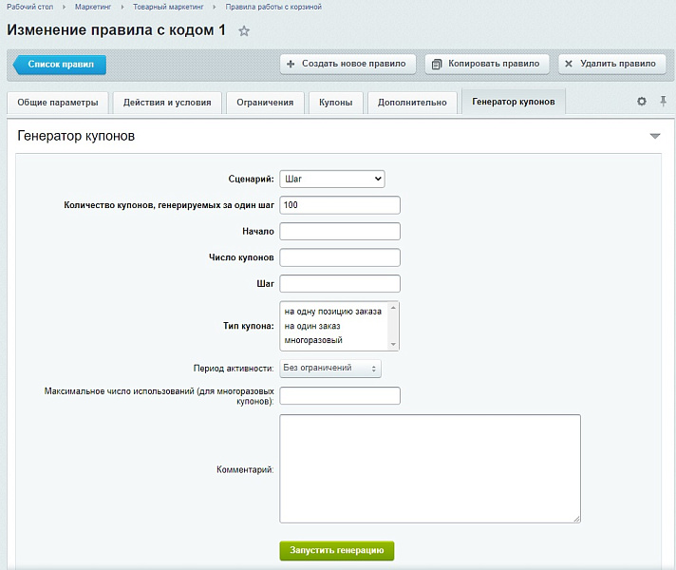
Task: Open the Сценарий dropdown
Action: (x=332, y=179)
